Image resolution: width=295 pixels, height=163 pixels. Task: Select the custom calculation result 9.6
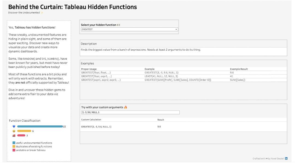tap(159, 127)
